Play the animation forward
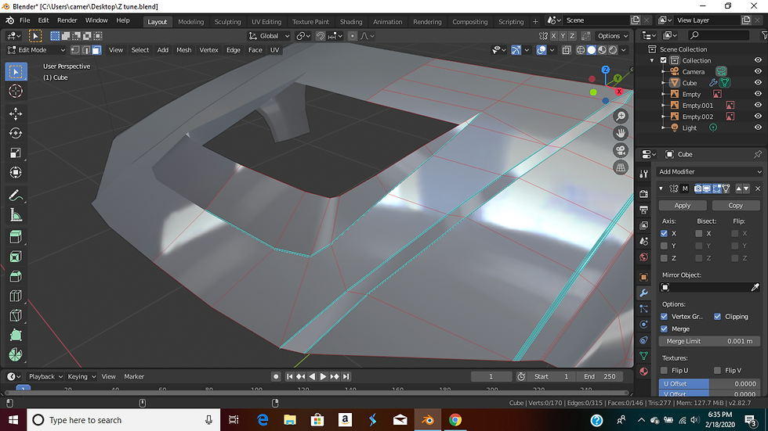Image resolution: width=768 pixels, height=431 pixels. coord(323,377)
